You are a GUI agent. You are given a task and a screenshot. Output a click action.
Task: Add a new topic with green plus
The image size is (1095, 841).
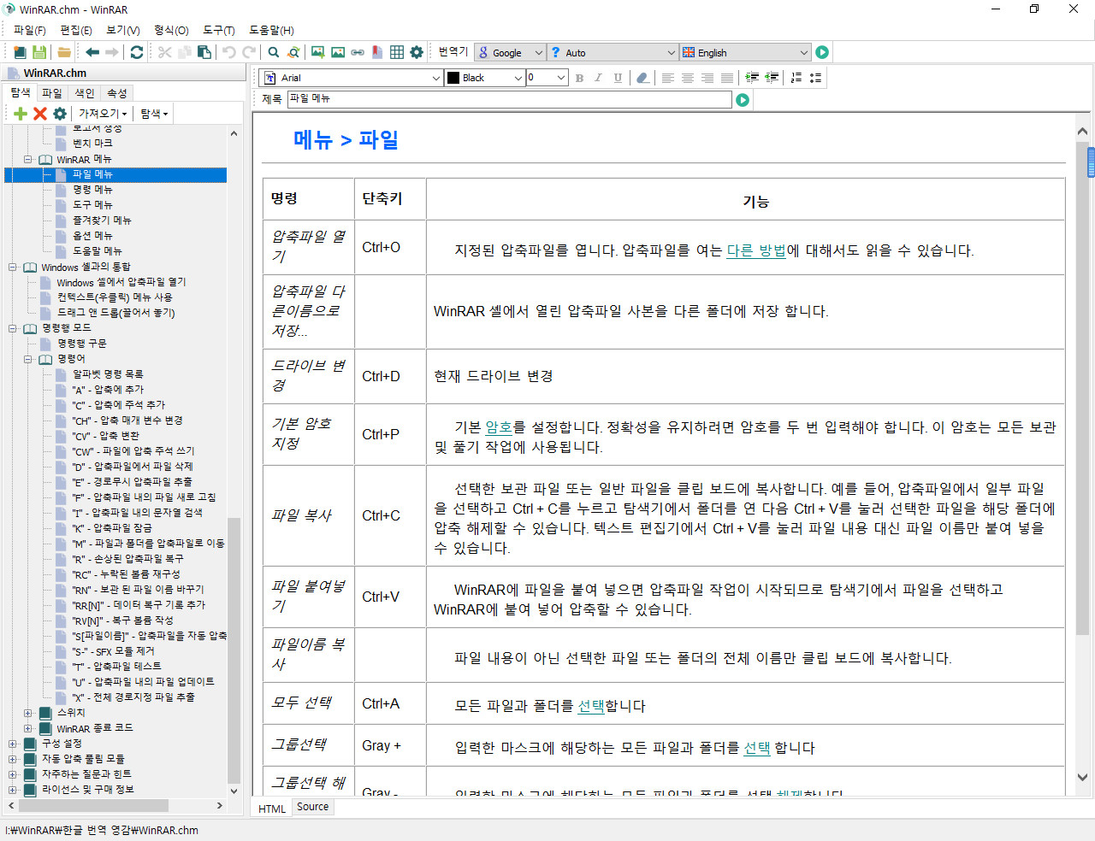coord(21,113)
